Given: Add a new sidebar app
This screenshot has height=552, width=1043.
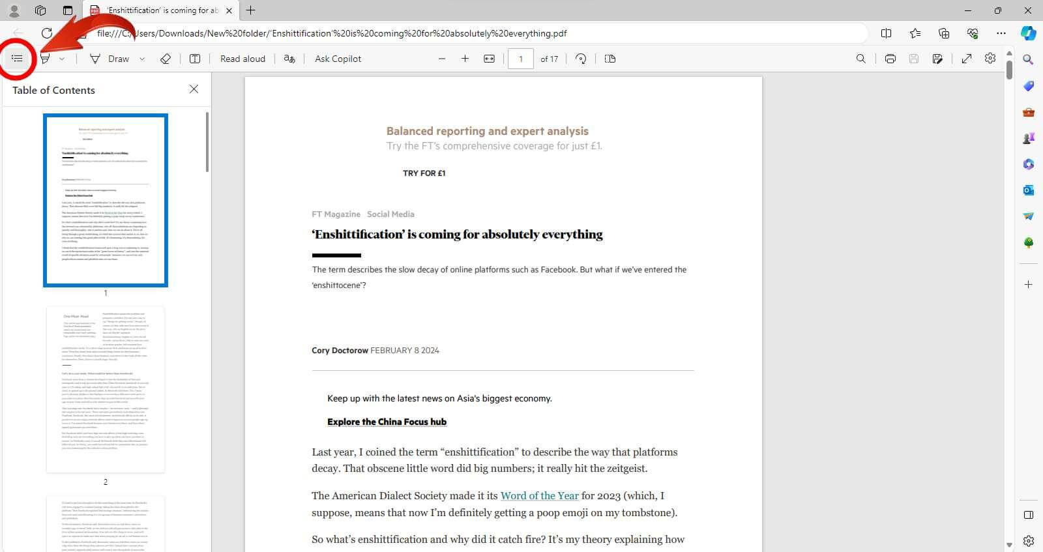Looking at the screenshot, I should pyautogui.click(x=1029, y=285).
